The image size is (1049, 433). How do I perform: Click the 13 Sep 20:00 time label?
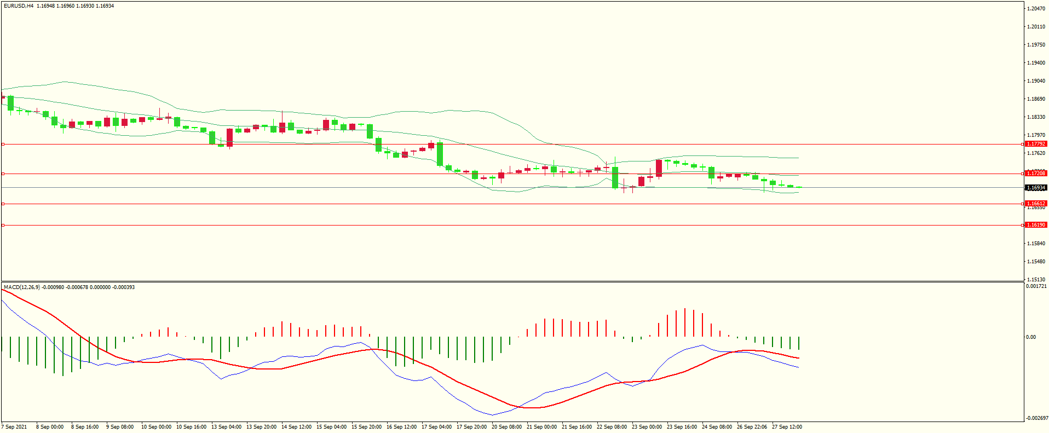coord(261,427)
